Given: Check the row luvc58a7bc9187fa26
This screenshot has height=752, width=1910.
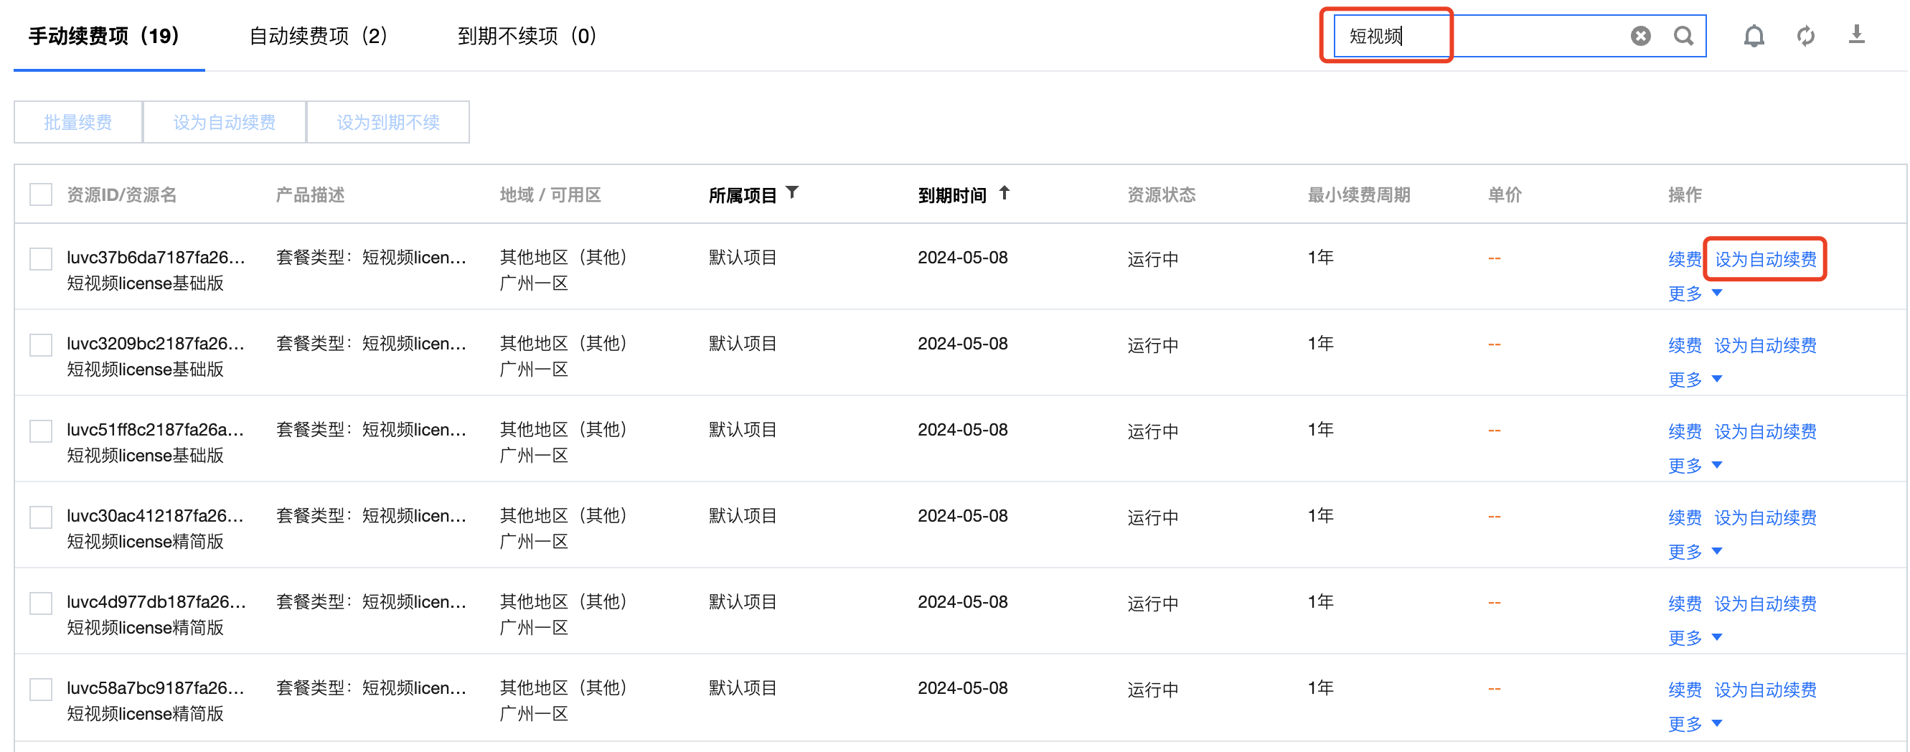Looking at the screenshot, I should click(x=41, y=689).
